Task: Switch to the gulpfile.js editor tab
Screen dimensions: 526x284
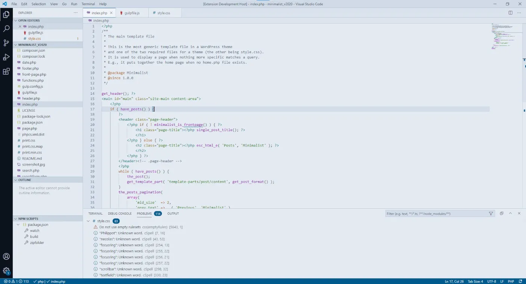Action: coord(132,13)
